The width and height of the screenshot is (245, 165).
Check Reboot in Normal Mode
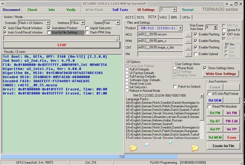pos(127,91)
